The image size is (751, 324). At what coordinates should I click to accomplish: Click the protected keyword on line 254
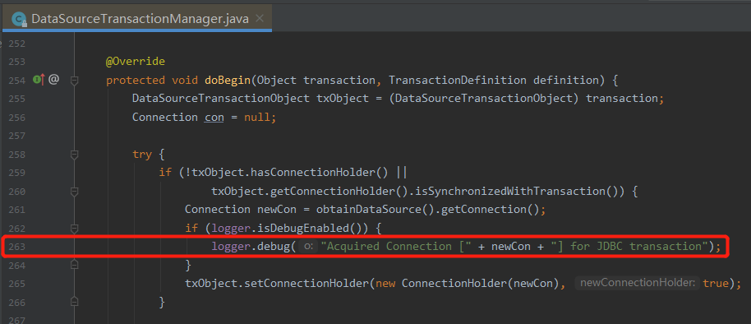click(136, 80)
